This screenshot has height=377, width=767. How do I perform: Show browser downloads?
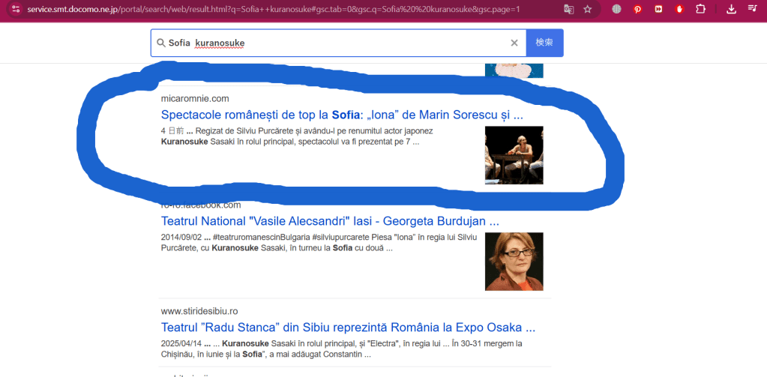(731, 9)
